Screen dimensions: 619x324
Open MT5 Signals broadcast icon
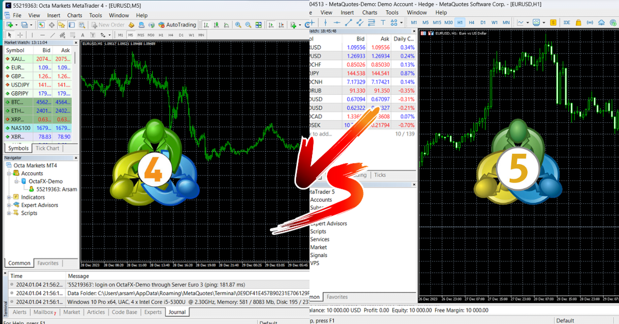click(x=590, y=22)
